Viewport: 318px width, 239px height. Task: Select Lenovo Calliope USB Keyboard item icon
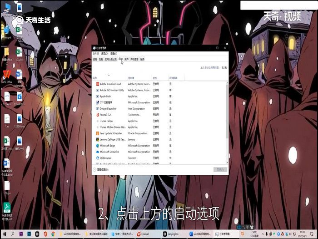98,140
